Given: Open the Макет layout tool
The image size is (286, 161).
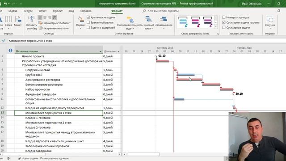Looking at the screenshot, I should (18, 21).
